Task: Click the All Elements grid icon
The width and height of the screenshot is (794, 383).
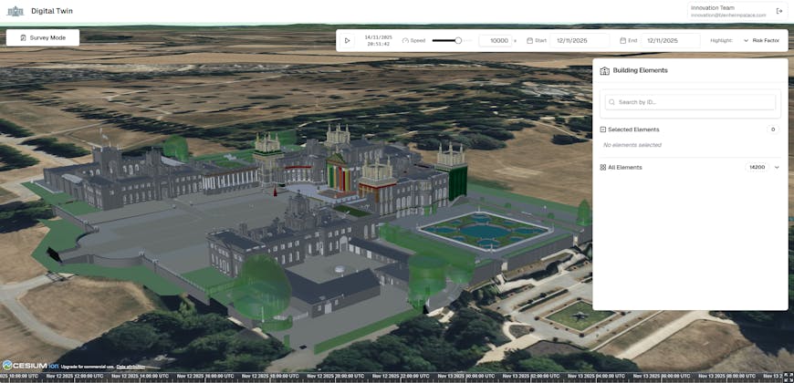Action: 603,167
